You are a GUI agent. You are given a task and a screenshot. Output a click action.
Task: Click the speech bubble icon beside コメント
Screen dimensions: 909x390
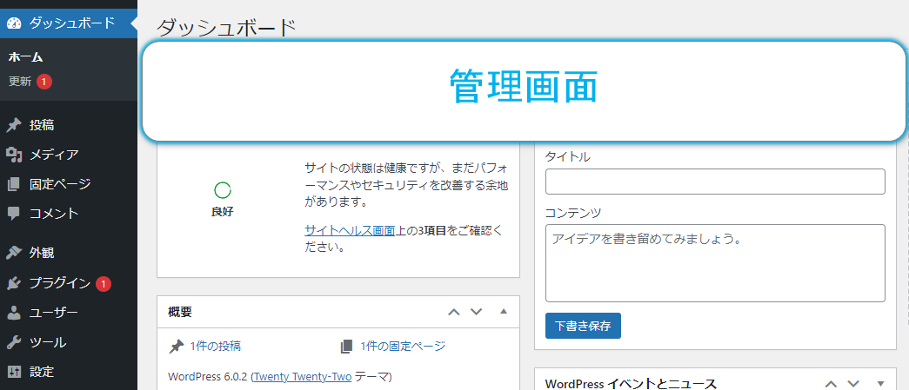(x=14, y=214)
